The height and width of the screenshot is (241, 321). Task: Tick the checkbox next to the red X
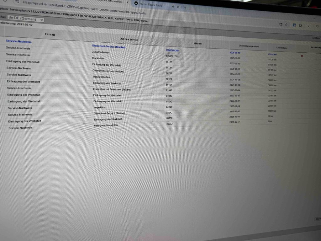click(318, 57)
